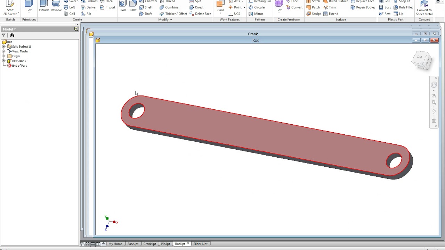445x250 pixels.
Task: Select Orbit in navigation bar
Action: 434,111
